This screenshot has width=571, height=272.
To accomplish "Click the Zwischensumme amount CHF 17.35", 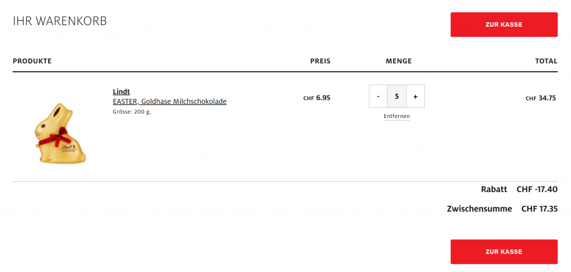I will click(x=539, y=209).
